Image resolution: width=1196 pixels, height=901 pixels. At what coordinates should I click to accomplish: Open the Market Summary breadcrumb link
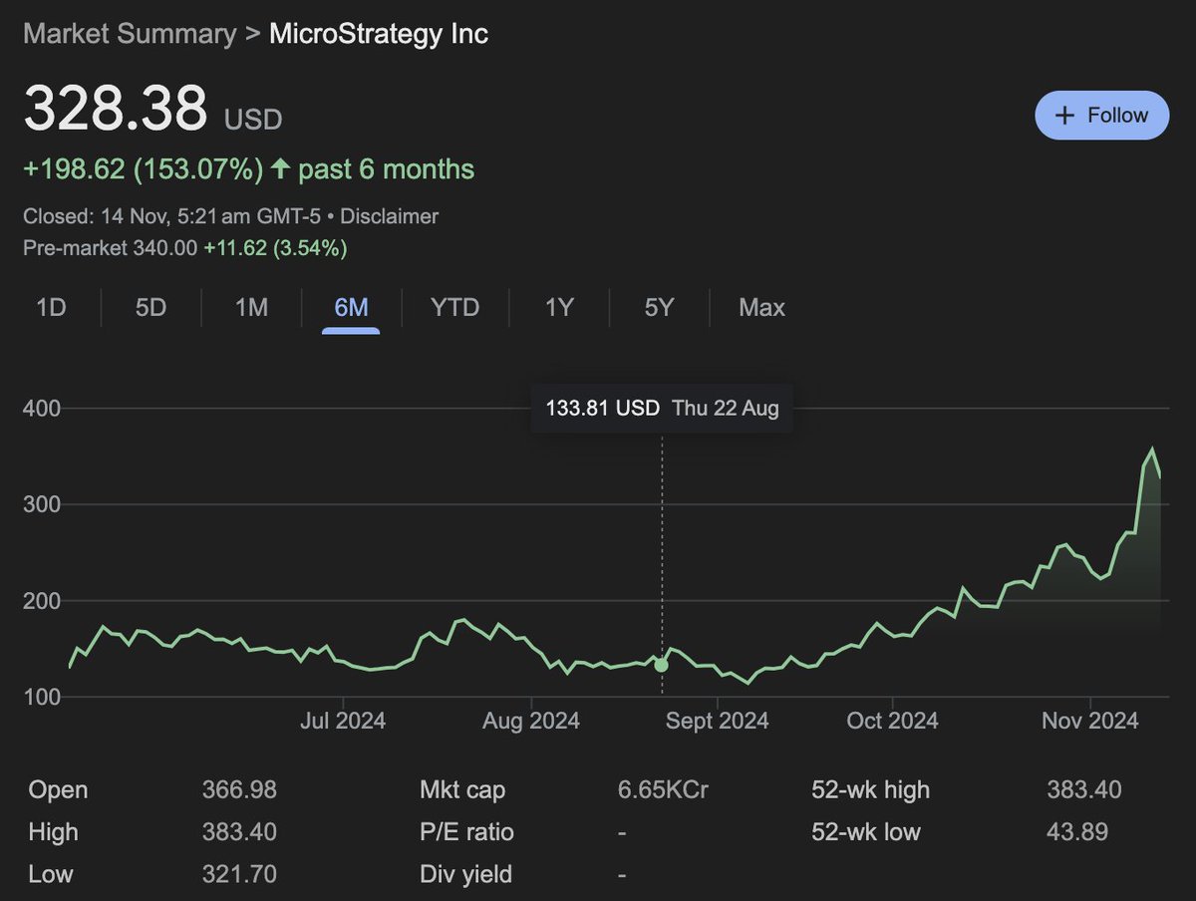click(x=130, y=34)
